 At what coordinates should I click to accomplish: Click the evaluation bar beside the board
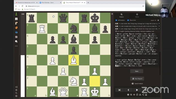23,55
